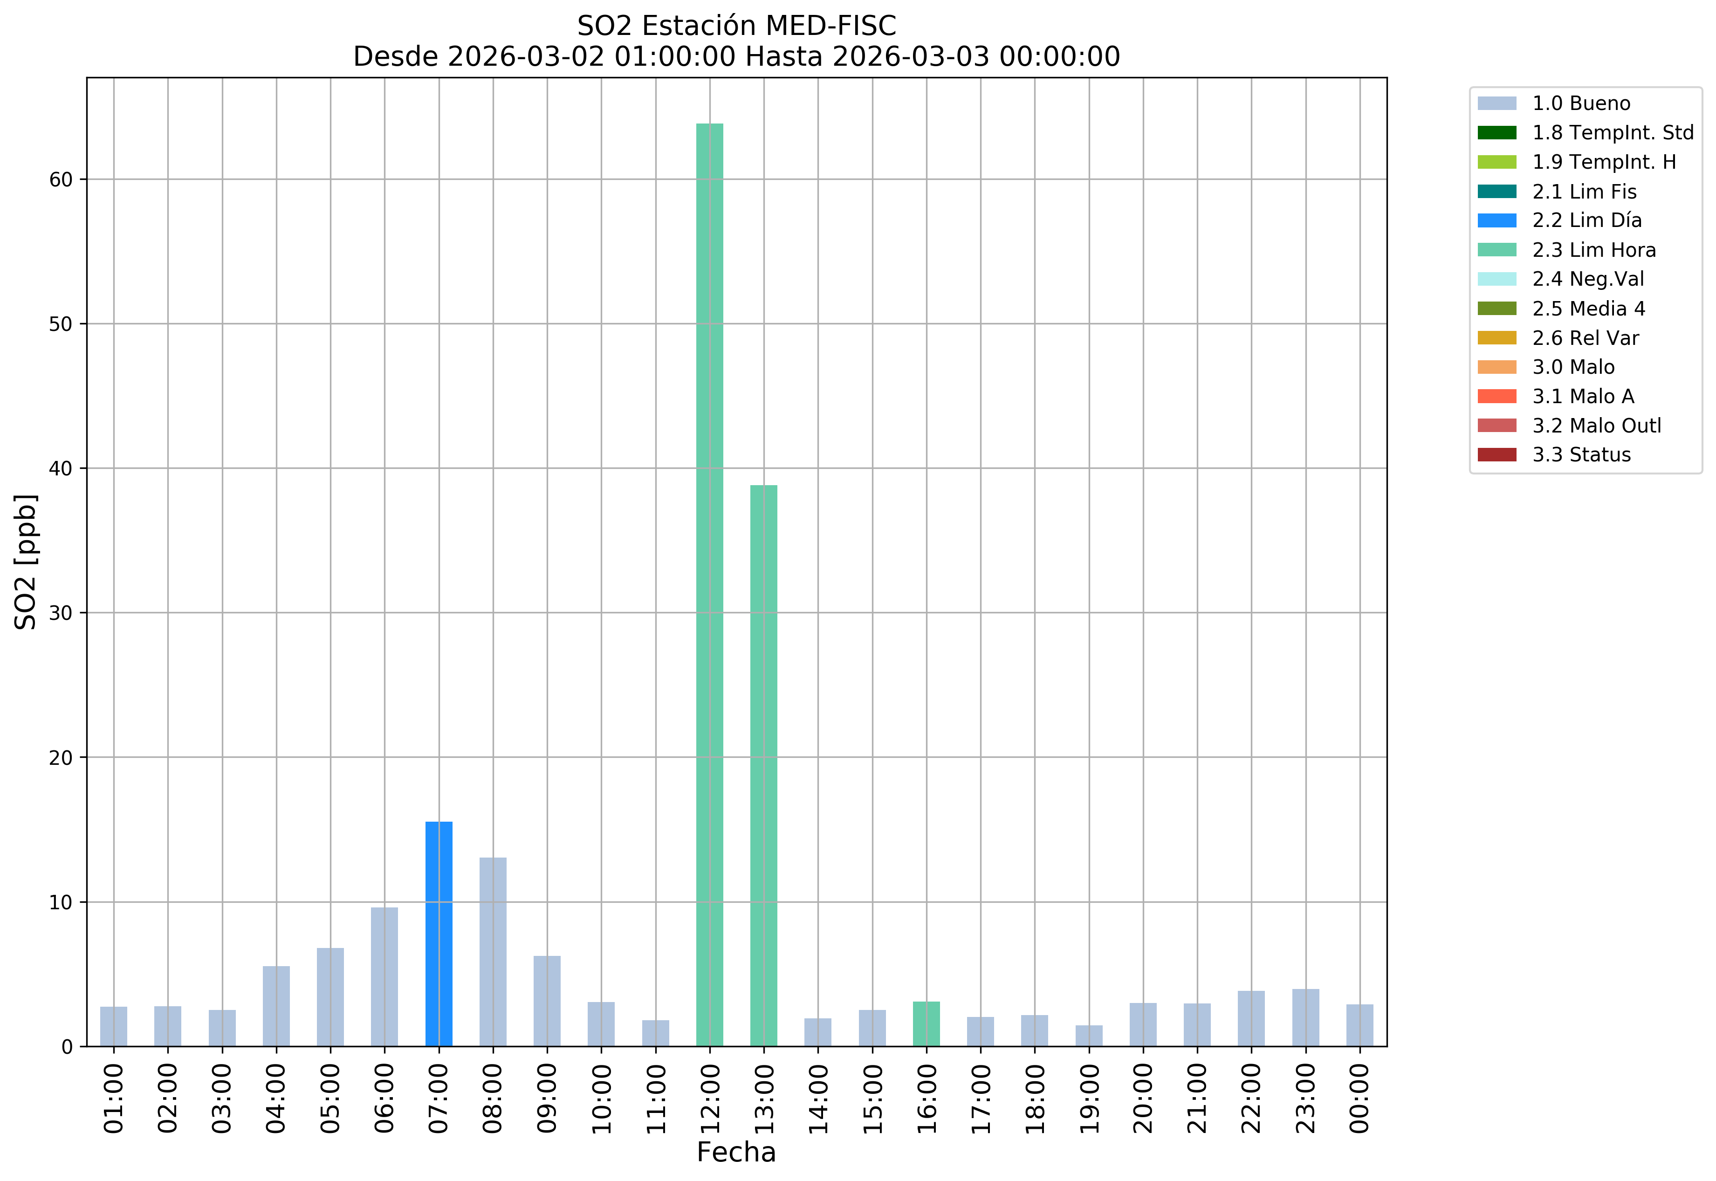
Task: Click the 3.0 Malo legend text
Action: click(1573, 367)
